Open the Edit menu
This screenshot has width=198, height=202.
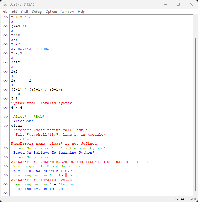pyautogui.click(x=14, y=12)
